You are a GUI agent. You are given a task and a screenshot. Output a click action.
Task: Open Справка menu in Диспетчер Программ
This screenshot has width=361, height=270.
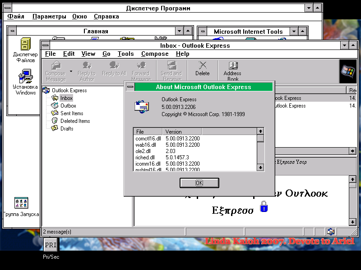pos(106,17)
